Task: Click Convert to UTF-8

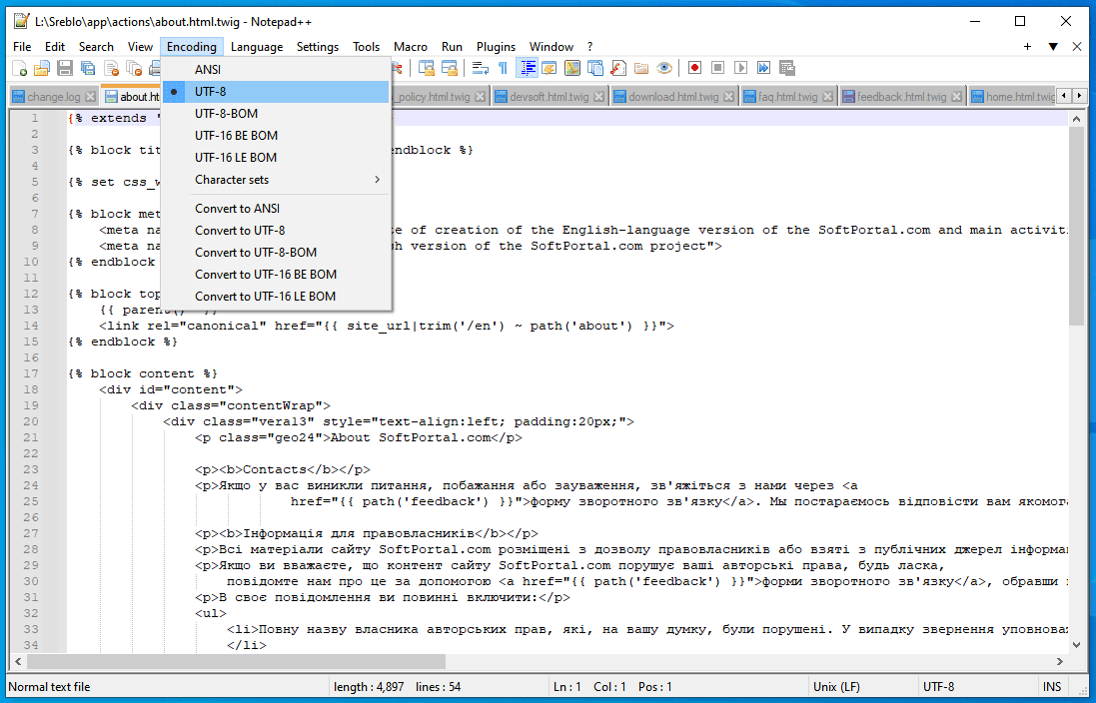Action: [276, 231]
